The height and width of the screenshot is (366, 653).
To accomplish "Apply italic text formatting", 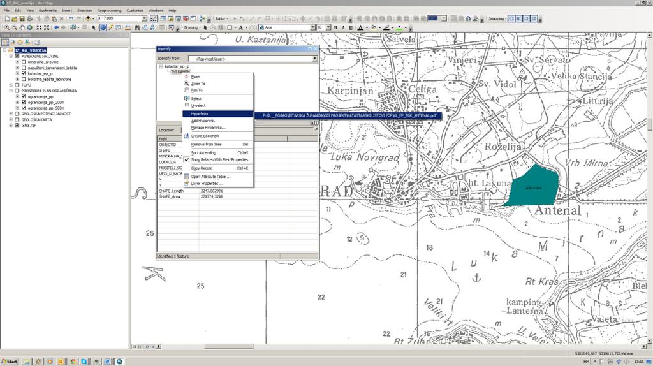I will (343, 27).
